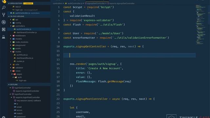Open dashboardController.js in the explorer
Screen dimensions: 210x118
[27, 32]
